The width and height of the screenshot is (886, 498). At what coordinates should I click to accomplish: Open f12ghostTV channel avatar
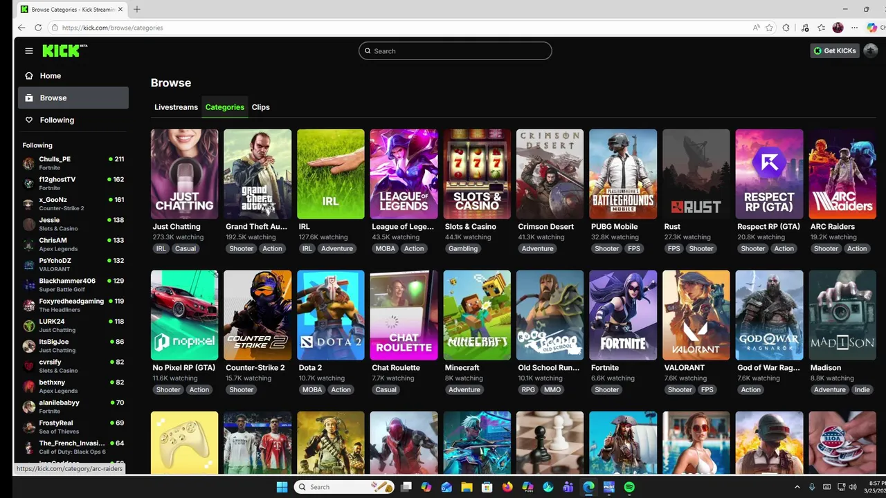point(28,183)
